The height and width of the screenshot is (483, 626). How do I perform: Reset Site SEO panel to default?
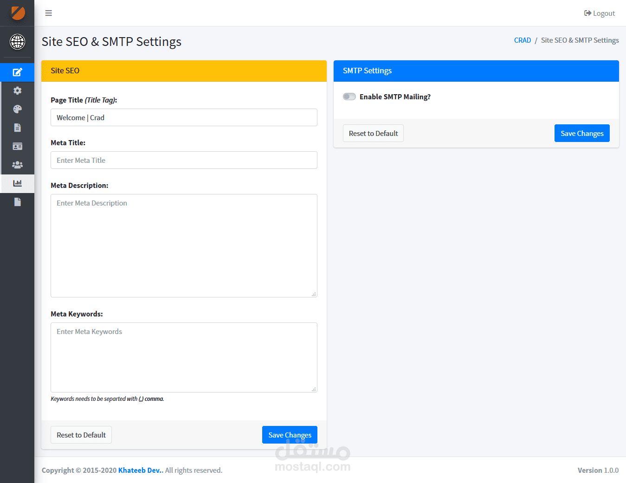pos(81,435)
